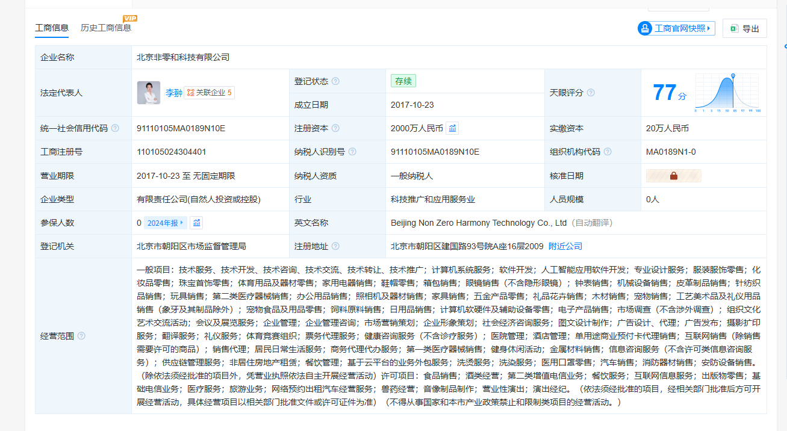Open the 附近公司 nearby companies link
The width and height of the screenshot is (787, 431).
(565, 246)
